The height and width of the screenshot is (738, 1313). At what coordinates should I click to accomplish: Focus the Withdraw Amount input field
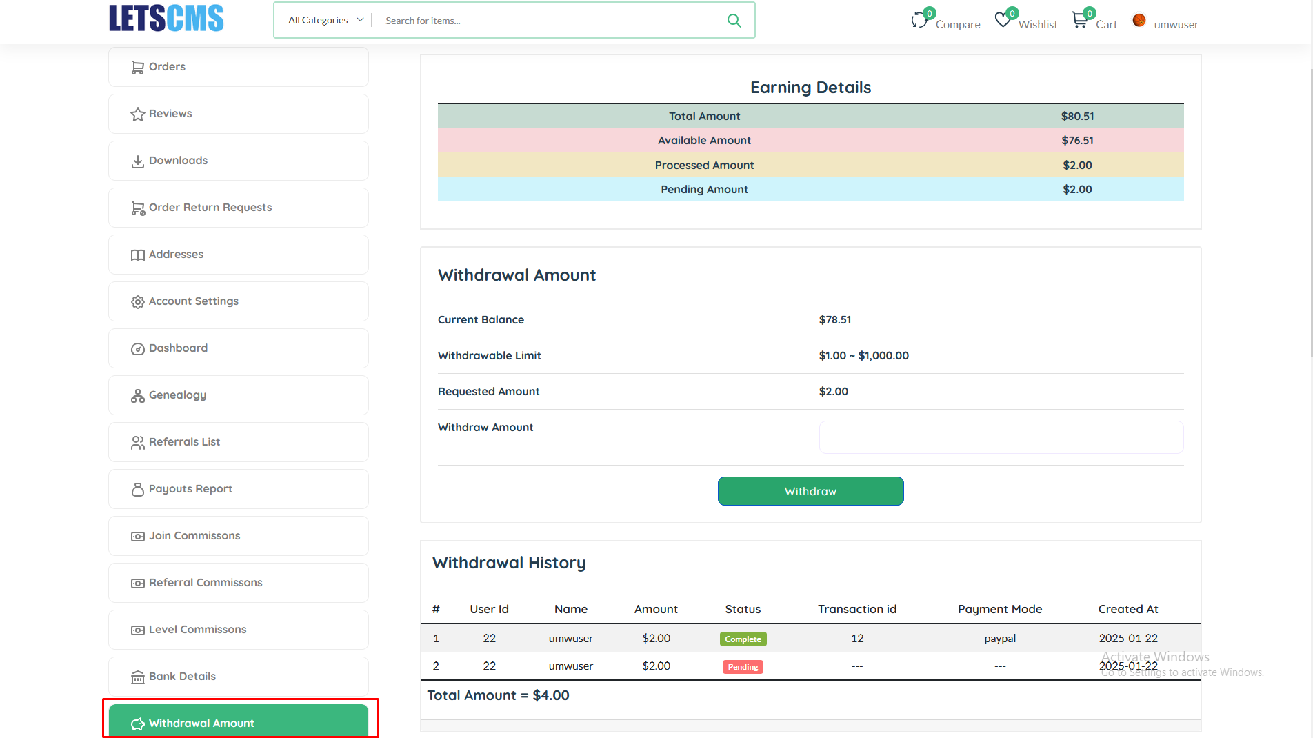pyautogui.click(x=1001, y=437)
